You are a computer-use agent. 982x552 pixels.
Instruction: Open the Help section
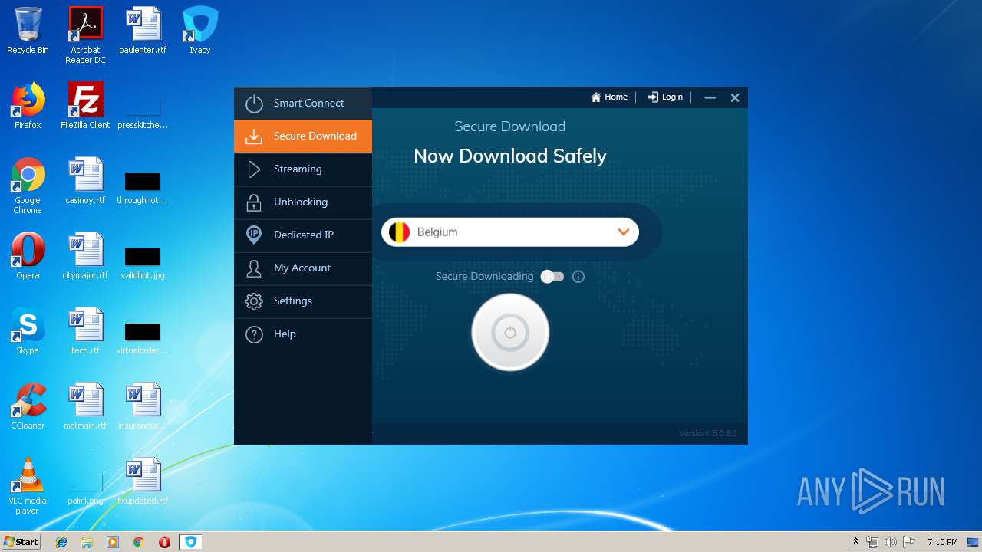coord(303,333)
